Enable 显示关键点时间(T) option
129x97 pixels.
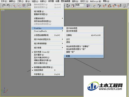[x=47, y=57]
